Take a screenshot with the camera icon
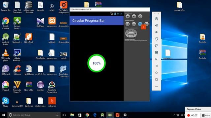The image size is (211, 118). [x=156, y=52]
